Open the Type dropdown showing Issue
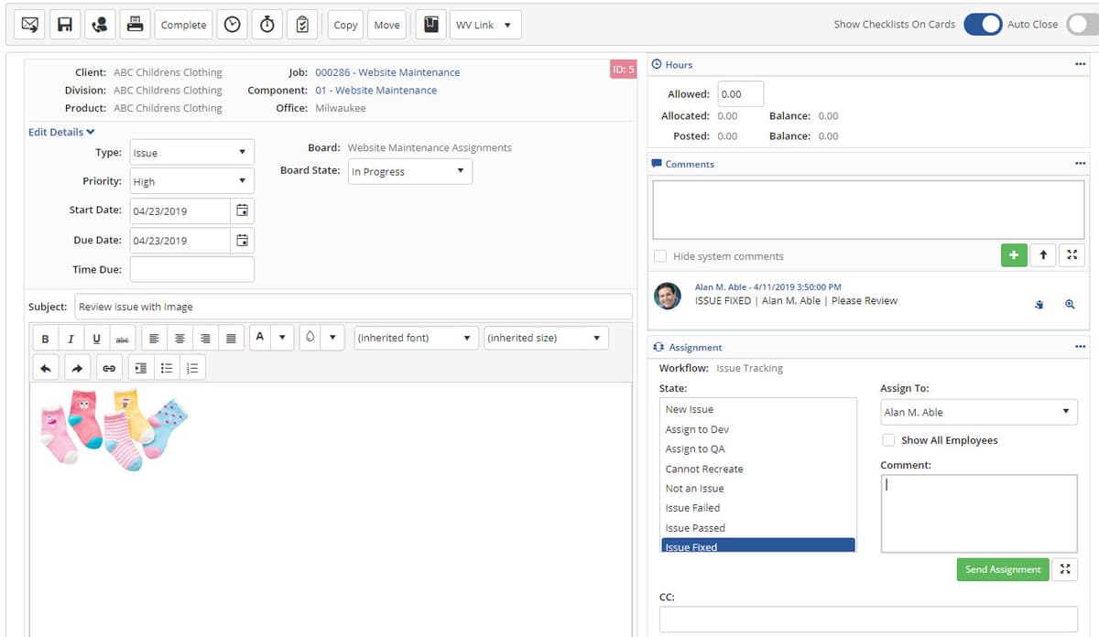 pos(192,152)
